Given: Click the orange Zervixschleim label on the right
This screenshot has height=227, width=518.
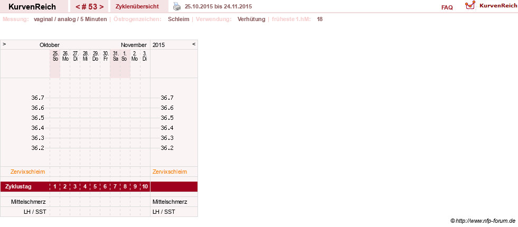Looking at the screenshot, I should 170,172.
